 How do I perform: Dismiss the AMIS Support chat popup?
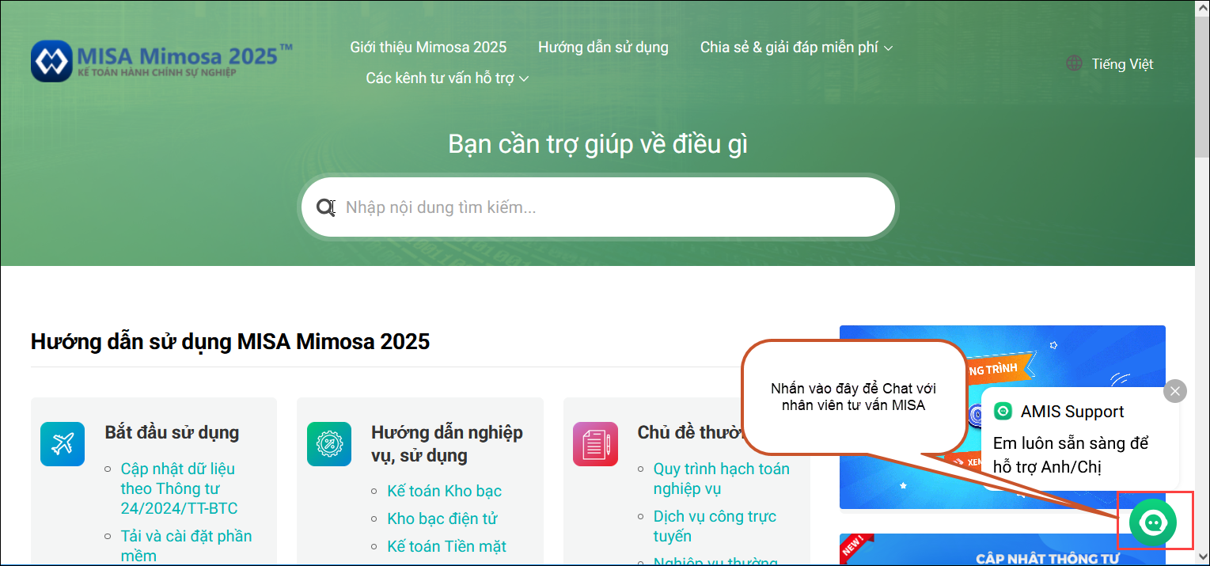point(1175,391)
